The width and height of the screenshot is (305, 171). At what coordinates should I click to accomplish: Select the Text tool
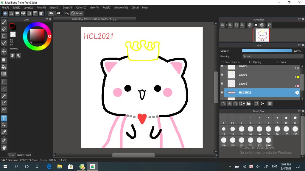click(4, 118)
